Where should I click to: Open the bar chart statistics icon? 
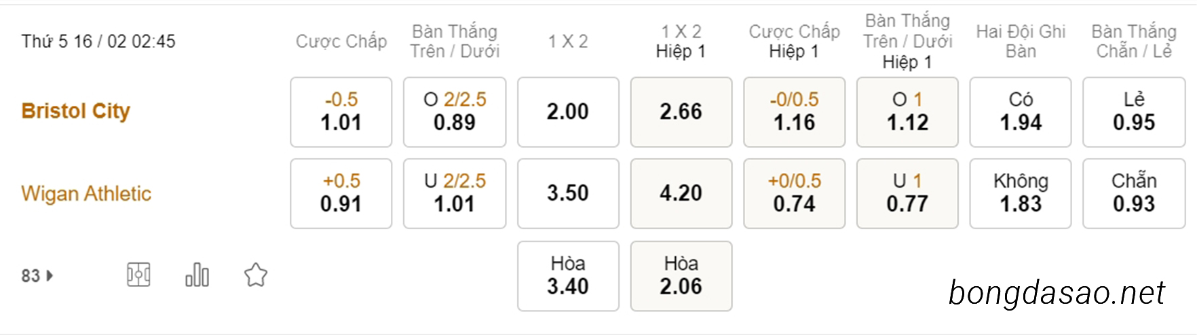tap(197, 275)
